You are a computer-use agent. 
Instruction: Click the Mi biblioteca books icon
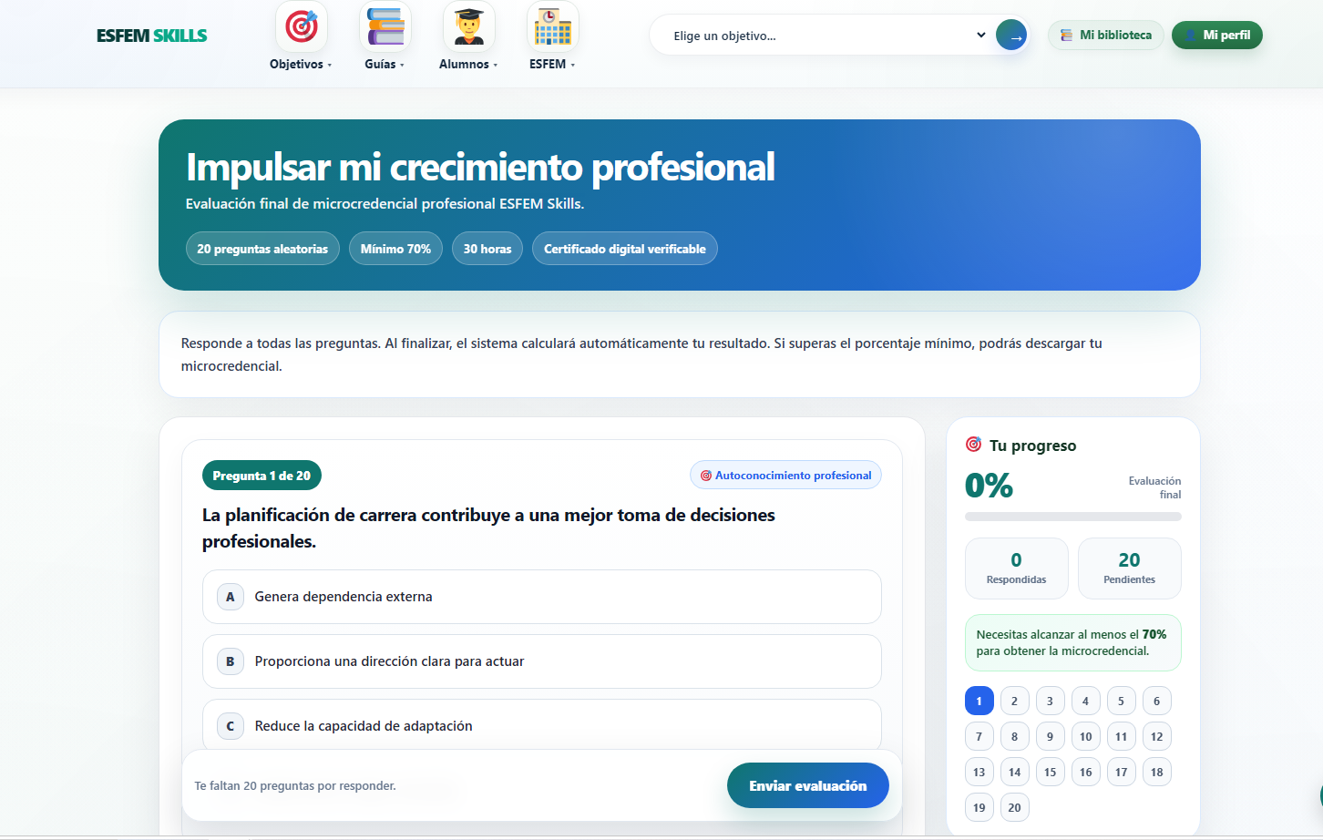pos(1066,36)
